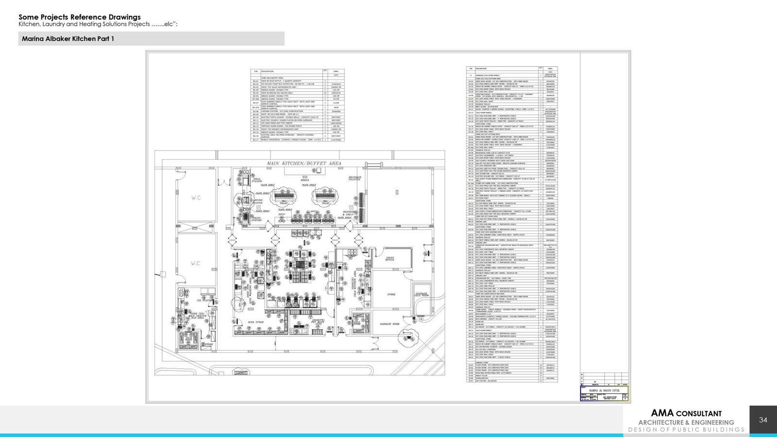Click the upper W.C room
This screenshot has width=777, height=437.
[196, 198]
